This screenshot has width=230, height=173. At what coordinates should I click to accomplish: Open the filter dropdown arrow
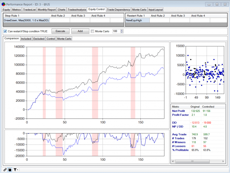pyautogui.click(x=18, y=170)
